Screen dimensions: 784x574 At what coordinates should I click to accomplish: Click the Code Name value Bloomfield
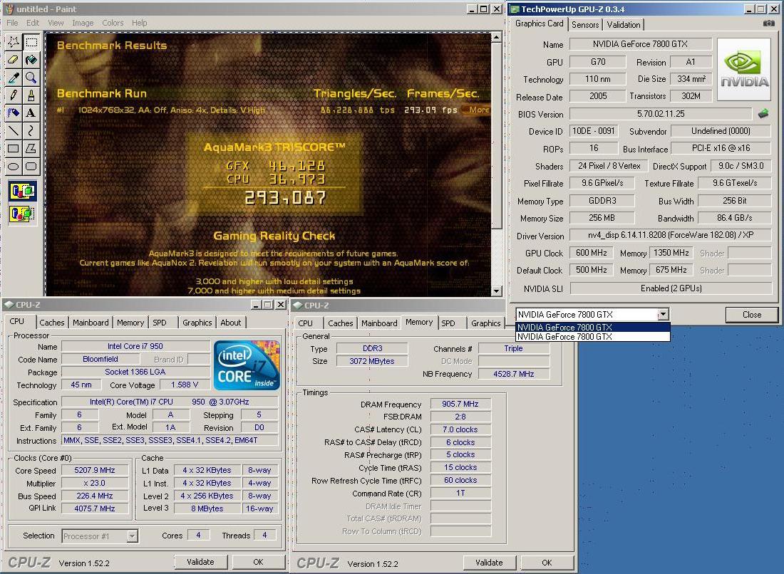pos(100,359)
